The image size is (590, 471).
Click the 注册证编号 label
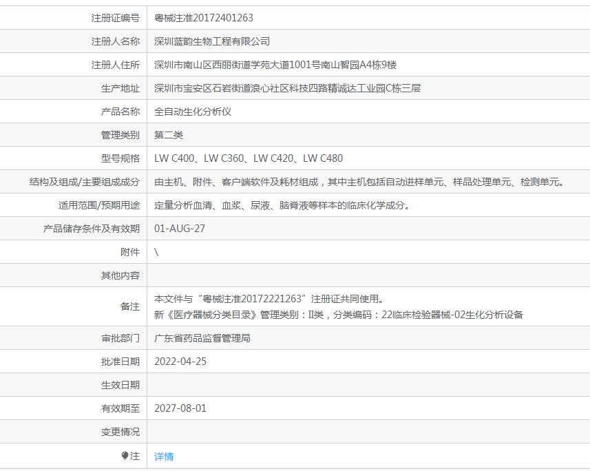pyautogui.click(x=116, y=18)
